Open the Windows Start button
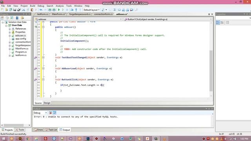Viewport: 251px width, 141px height. click(4, 139)
